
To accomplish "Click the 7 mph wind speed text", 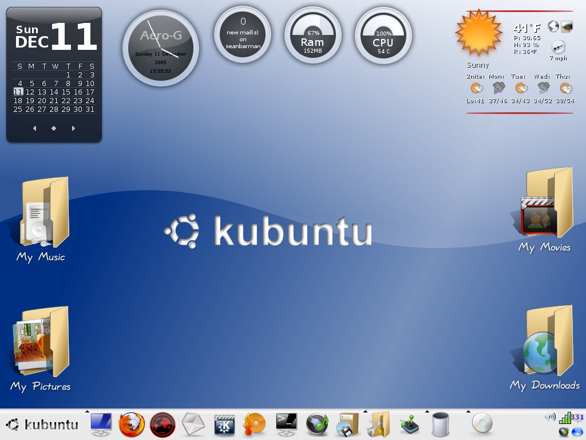I will click(559, 58).
